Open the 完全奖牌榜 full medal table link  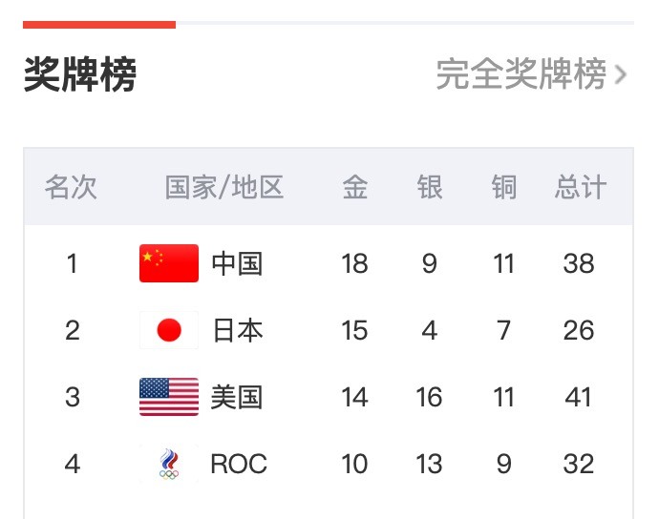(x=521, y=73)
